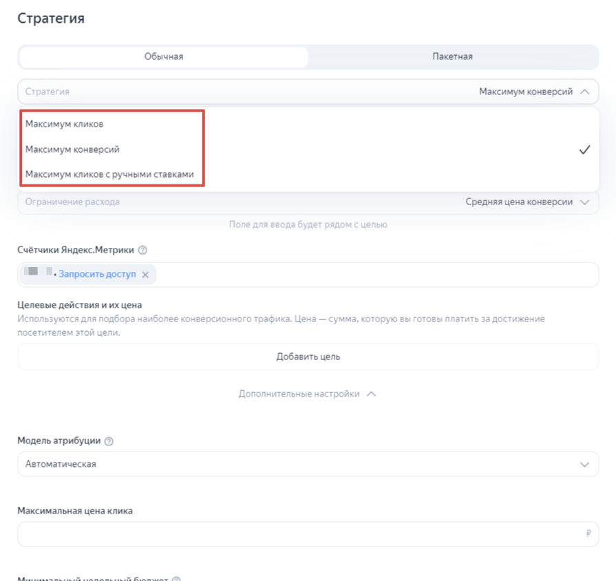Open help icon beside Модель атрибуции

click(109, 441)
